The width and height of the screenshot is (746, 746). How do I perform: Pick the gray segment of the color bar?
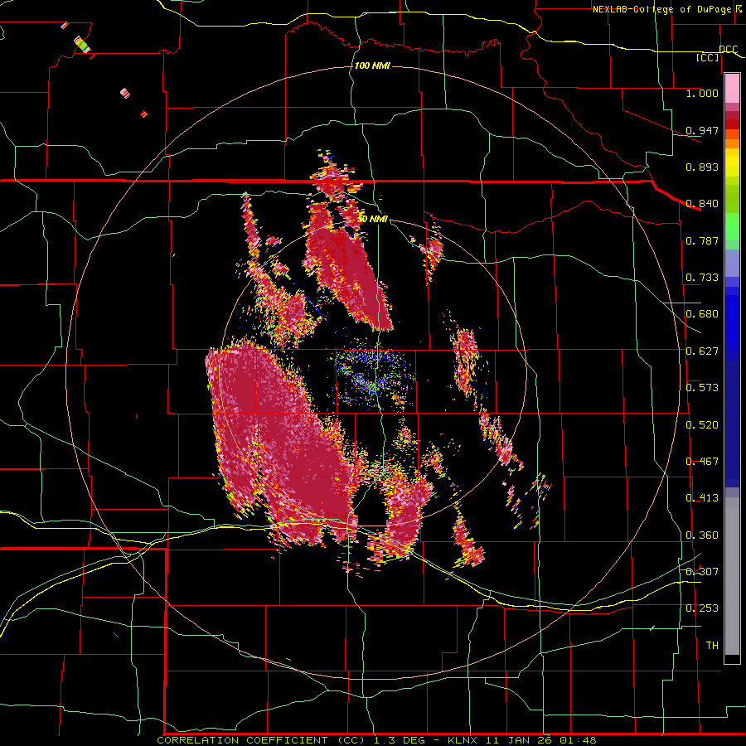pos(732,576)
